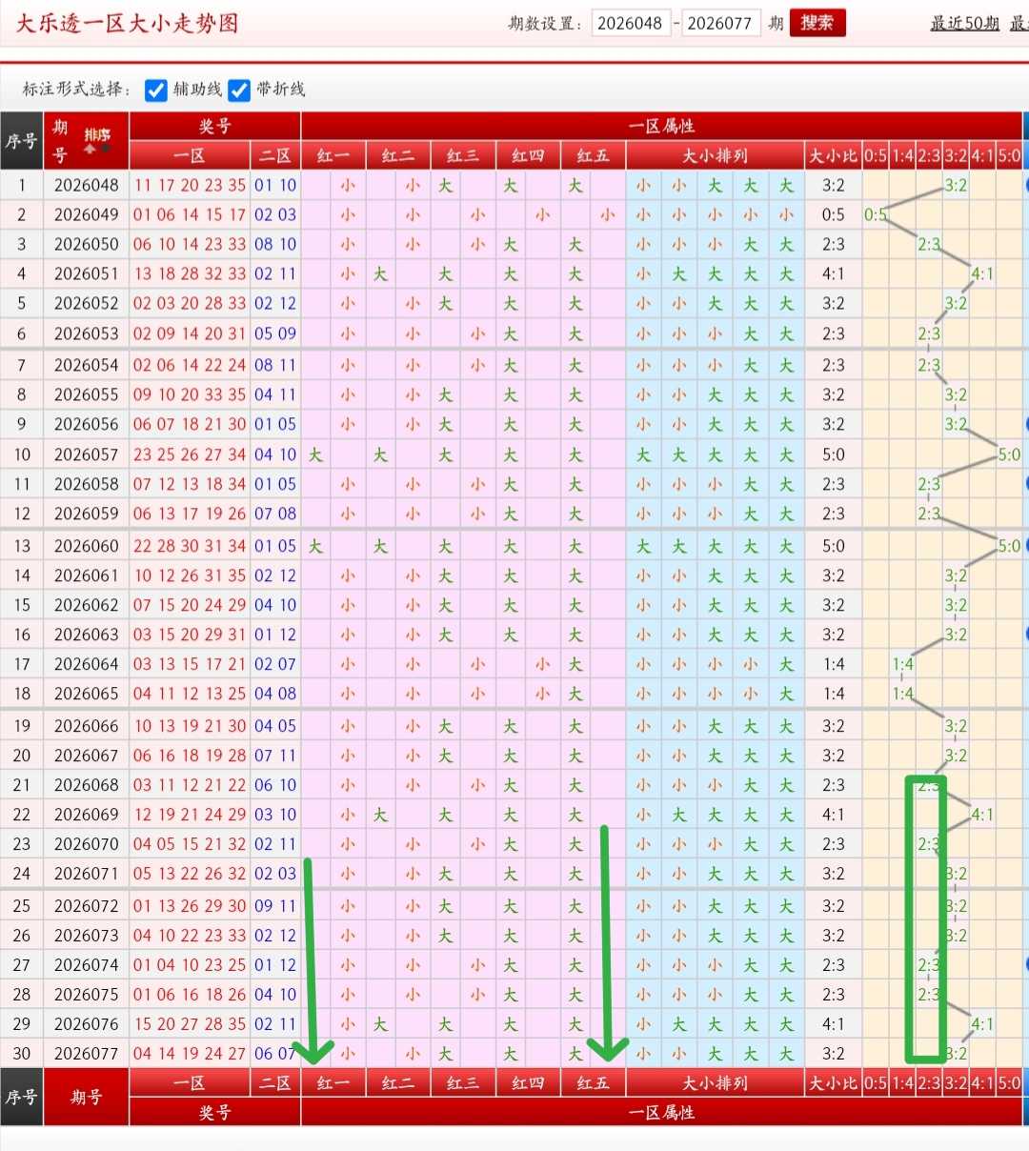Screen dimensions: 1029x1151
Task: Click the ascending sort arrow under 排序
Action: point(90,149)
